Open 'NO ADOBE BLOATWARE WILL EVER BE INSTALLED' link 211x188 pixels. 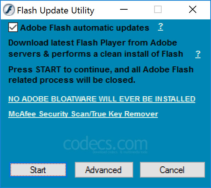point(102,99)
